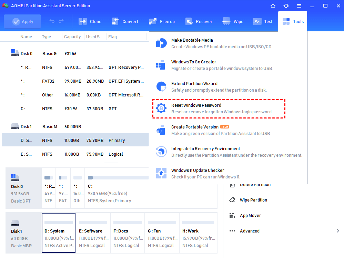
Task: Select Make Bootable Media
Action: pyautogui.click(x=228, y=43)
